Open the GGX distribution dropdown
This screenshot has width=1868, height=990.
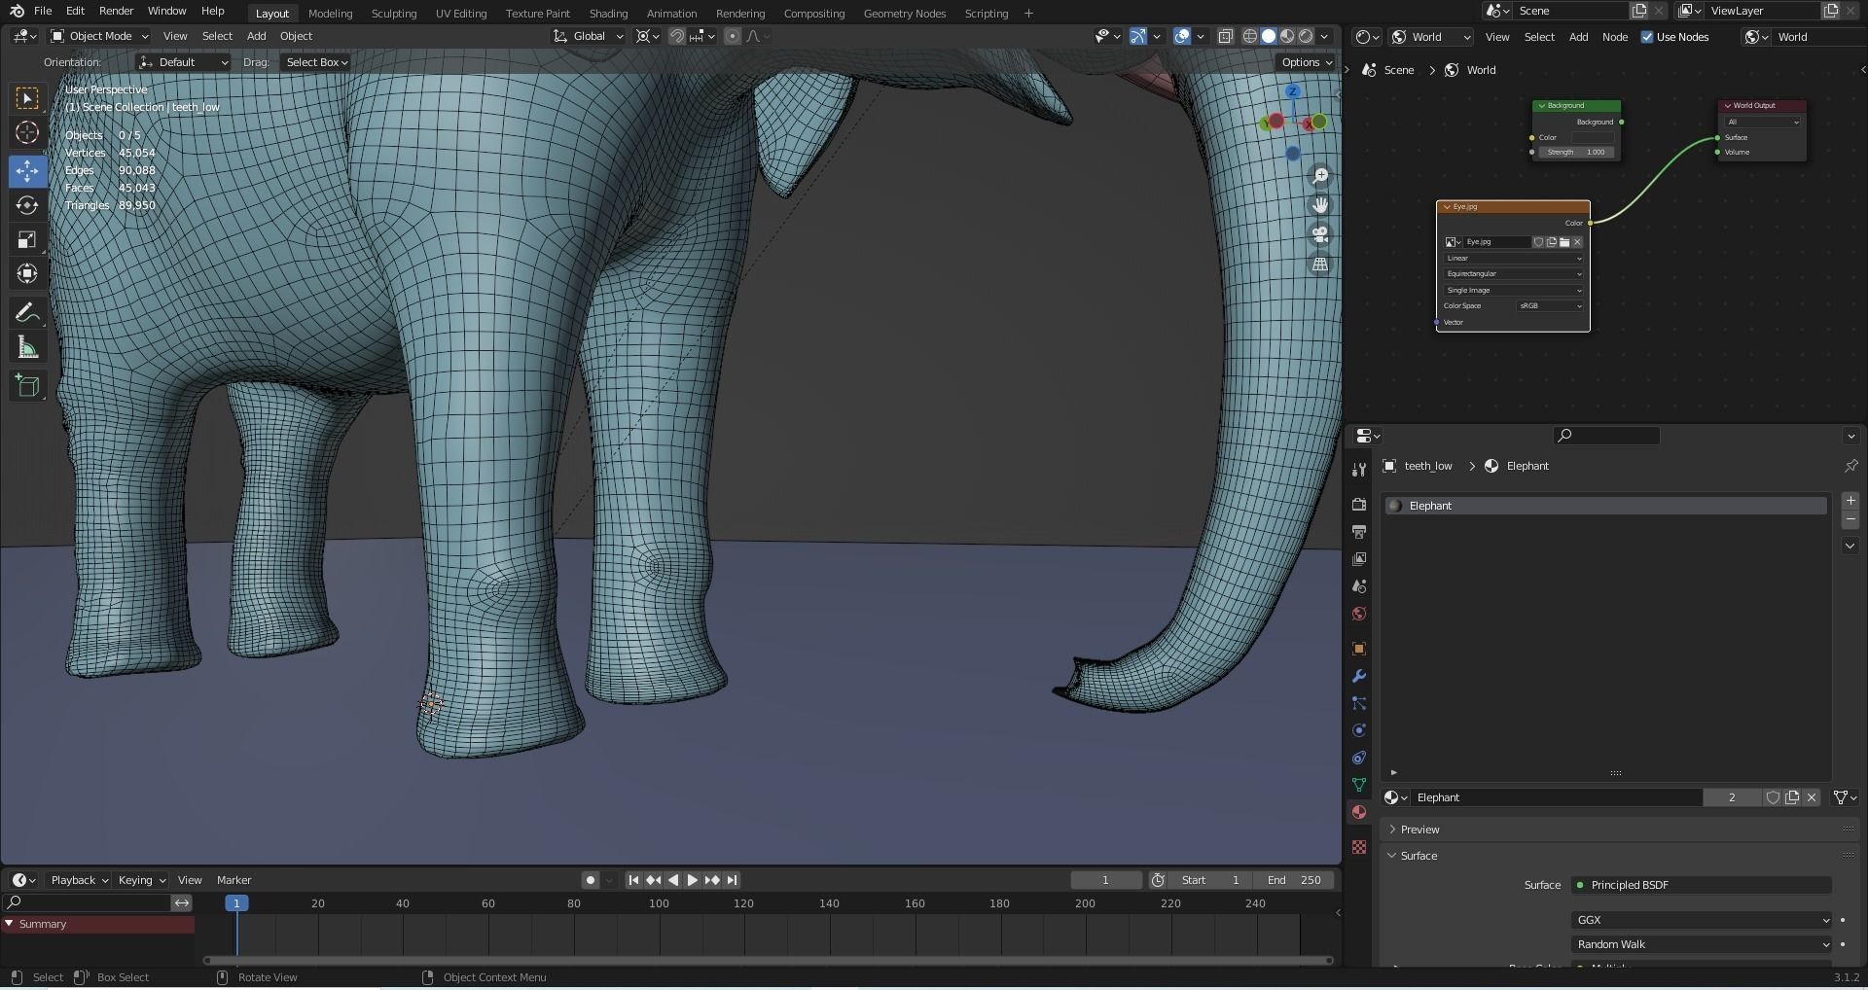click(1702, 920)
